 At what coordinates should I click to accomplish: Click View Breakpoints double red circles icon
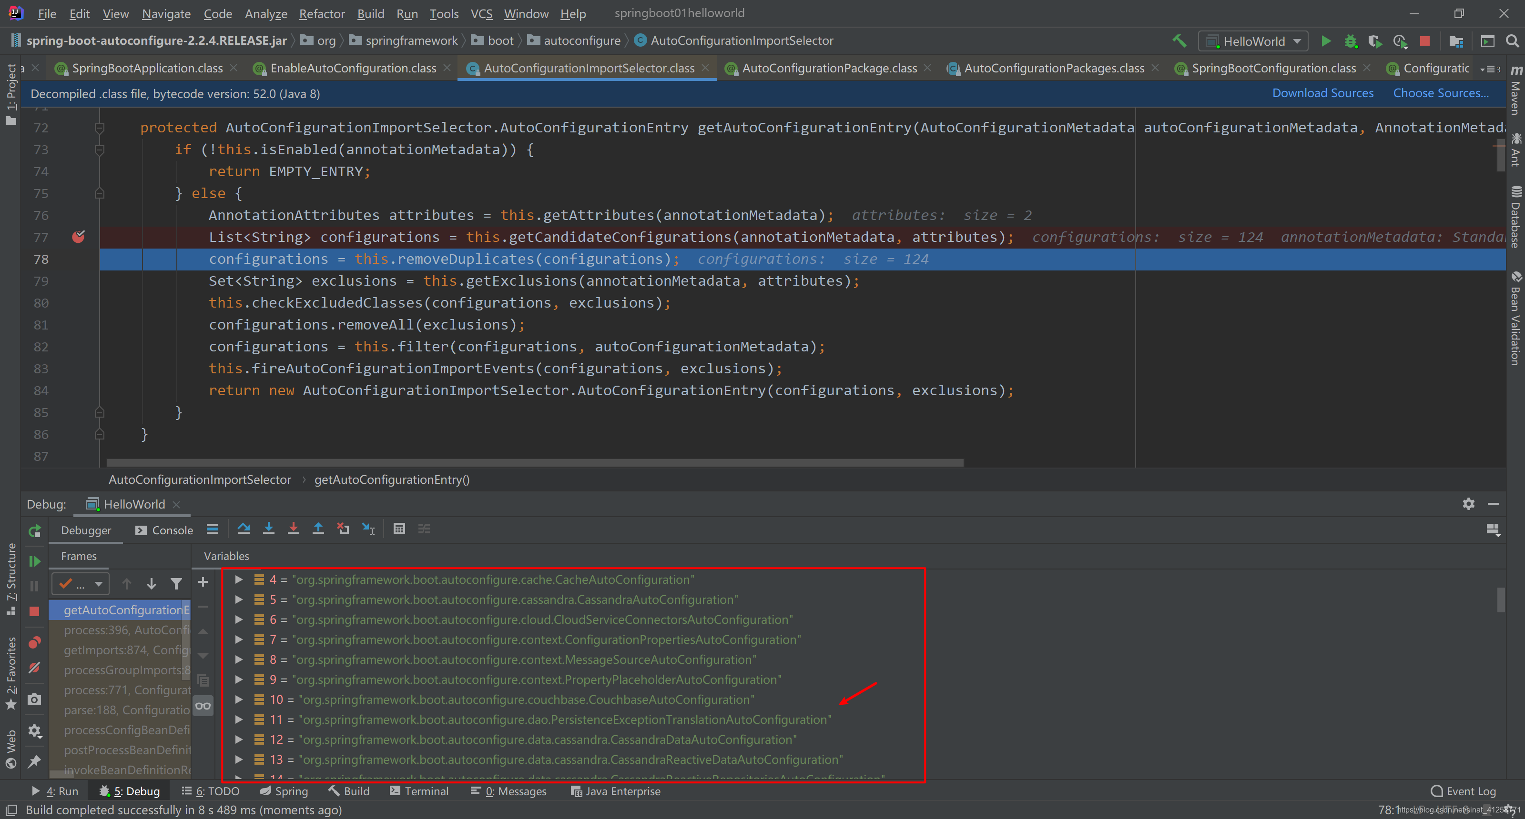click(34, 642)
